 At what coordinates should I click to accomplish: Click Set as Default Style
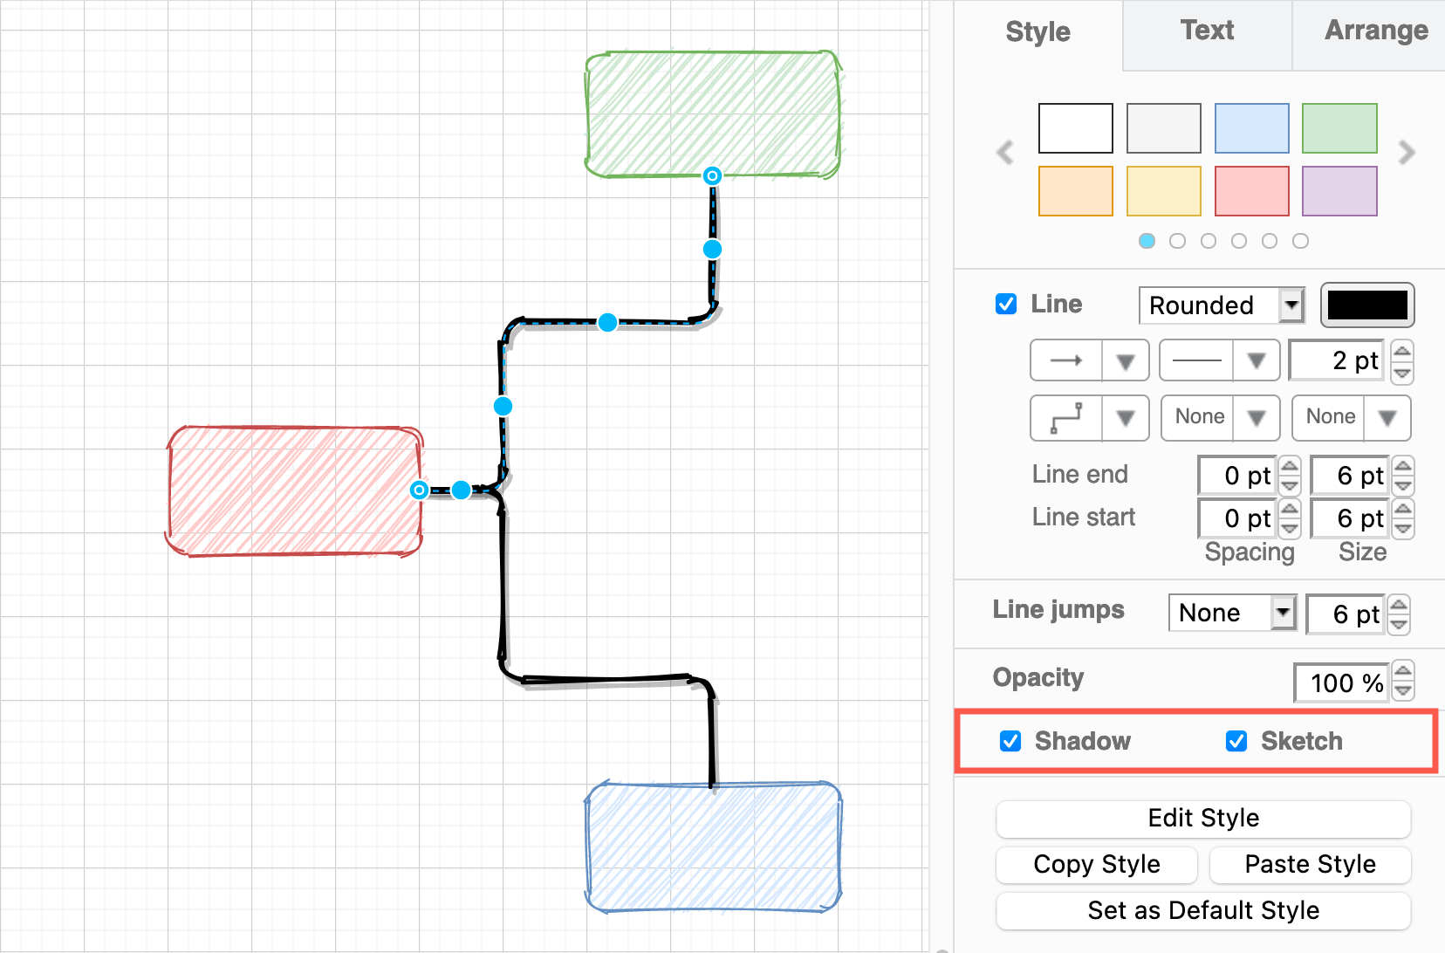click(1203, 910)
